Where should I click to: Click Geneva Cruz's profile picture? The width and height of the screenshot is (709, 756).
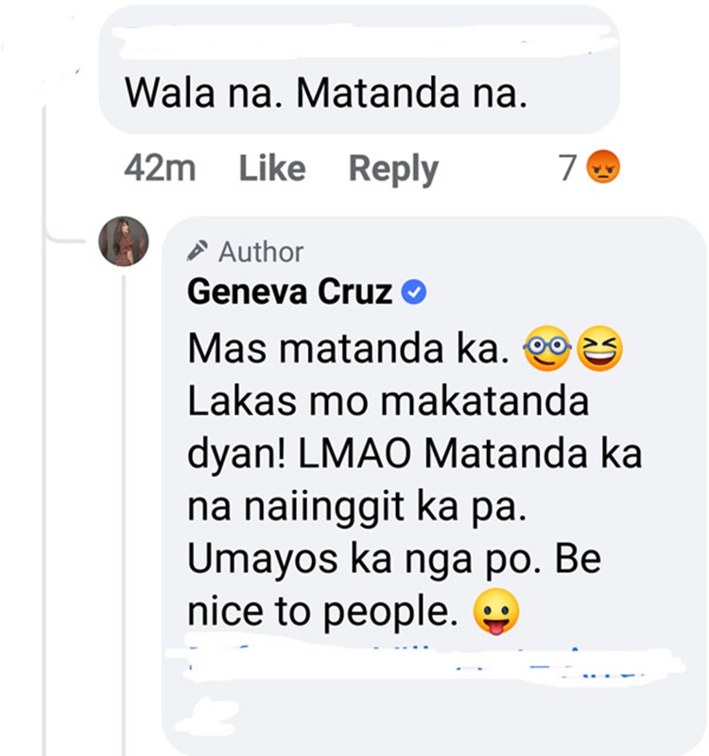tap(124, 241)
